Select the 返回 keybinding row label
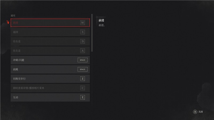 pyautogui.click(x=16, y=32)
